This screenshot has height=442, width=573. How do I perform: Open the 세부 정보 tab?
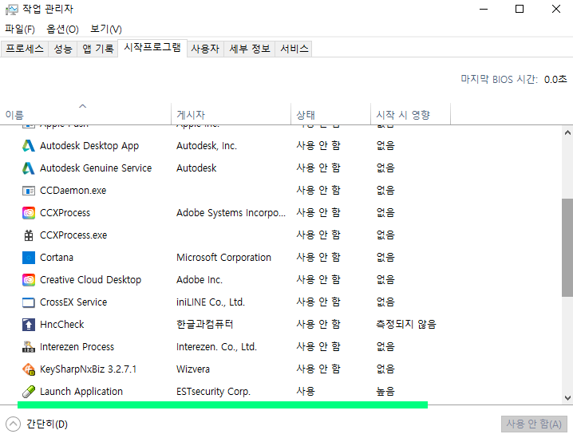(250, 49)
